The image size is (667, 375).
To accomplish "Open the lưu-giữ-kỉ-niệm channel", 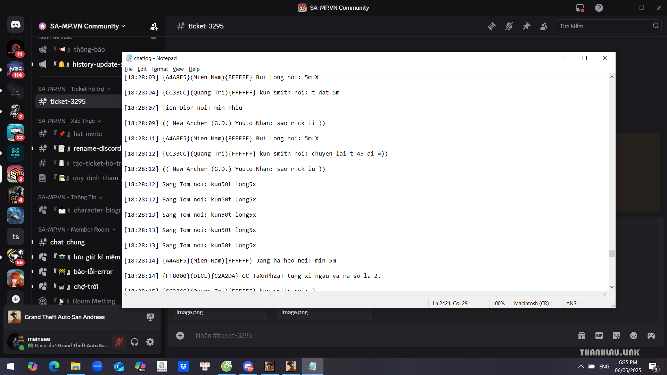I will [x=79, y=257].
